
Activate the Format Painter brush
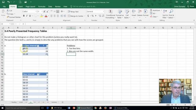[8, 17]
